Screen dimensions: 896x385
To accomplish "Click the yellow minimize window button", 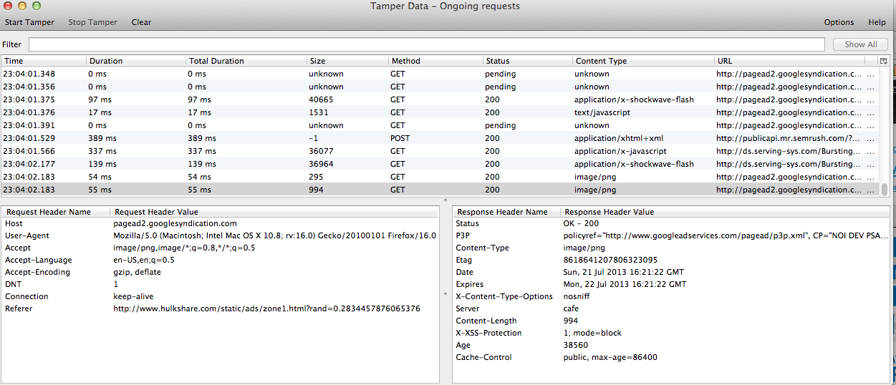I will coord(21,6).
